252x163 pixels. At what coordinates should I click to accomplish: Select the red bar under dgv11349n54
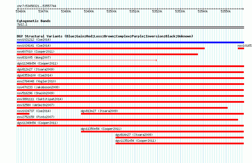(x=130, y=126)
